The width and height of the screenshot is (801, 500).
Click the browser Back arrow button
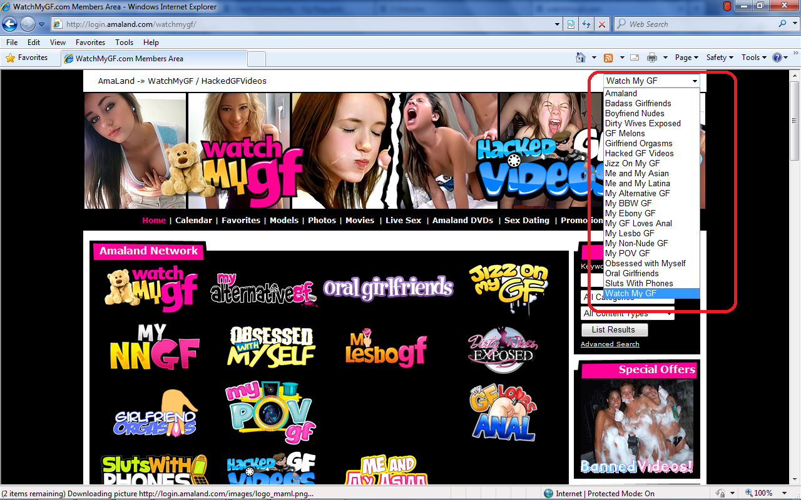(x=10, y=24)
